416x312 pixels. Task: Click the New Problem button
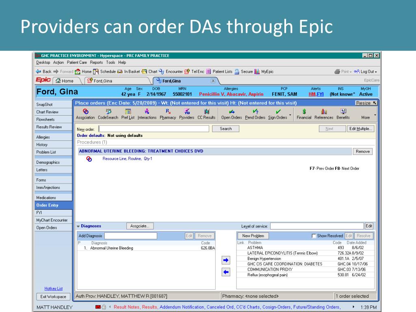click(253, 236)
